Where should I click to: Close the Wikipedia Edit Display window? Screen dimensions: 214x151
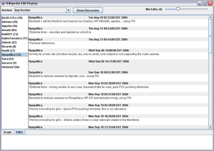(x=210, y=3)
